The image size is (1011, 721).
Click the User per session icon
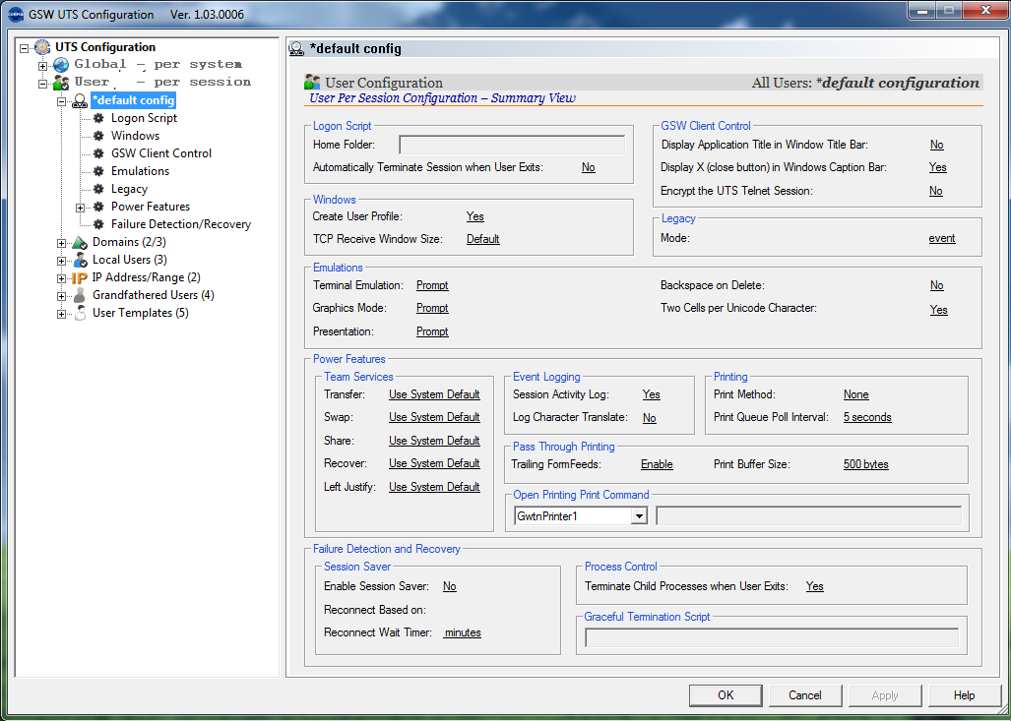coord(61,83)
